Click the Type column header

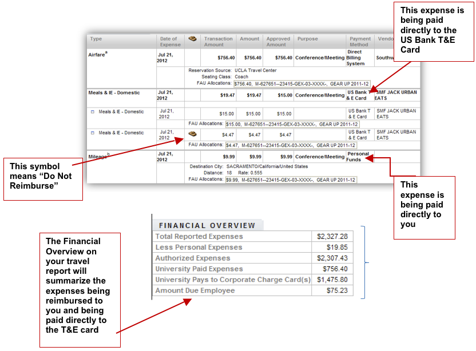tap(96, 39)
